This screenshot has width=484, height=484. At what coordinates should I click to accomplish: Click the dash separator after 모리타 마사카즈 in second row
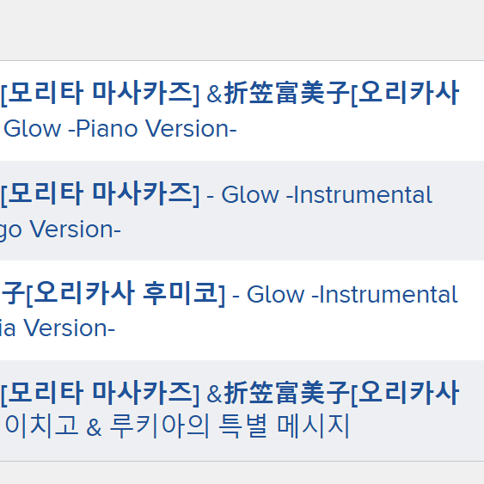click(x=211, y=196)
